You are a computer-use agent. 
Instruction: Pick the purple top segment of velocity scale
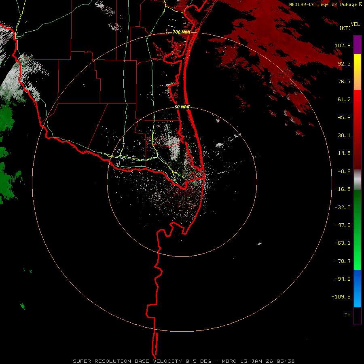[357, 45]
